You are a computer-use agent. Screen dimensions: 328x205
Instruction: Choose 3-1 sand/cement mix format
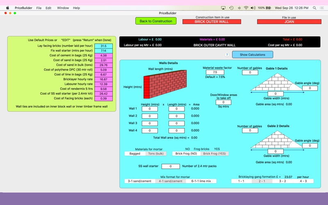pos(139,181)
